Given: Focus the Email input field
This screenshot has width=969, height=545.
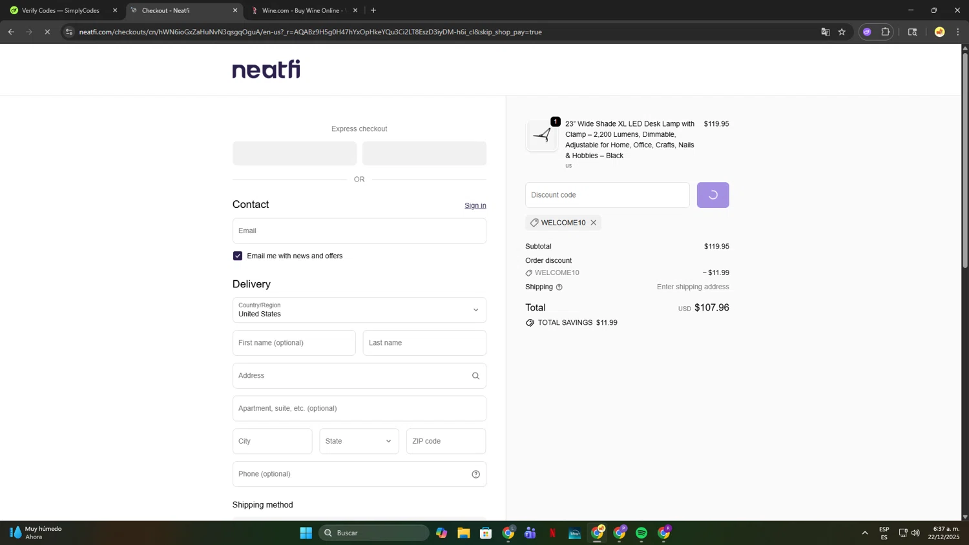Looking at the screenshot, I should point(359,231).
